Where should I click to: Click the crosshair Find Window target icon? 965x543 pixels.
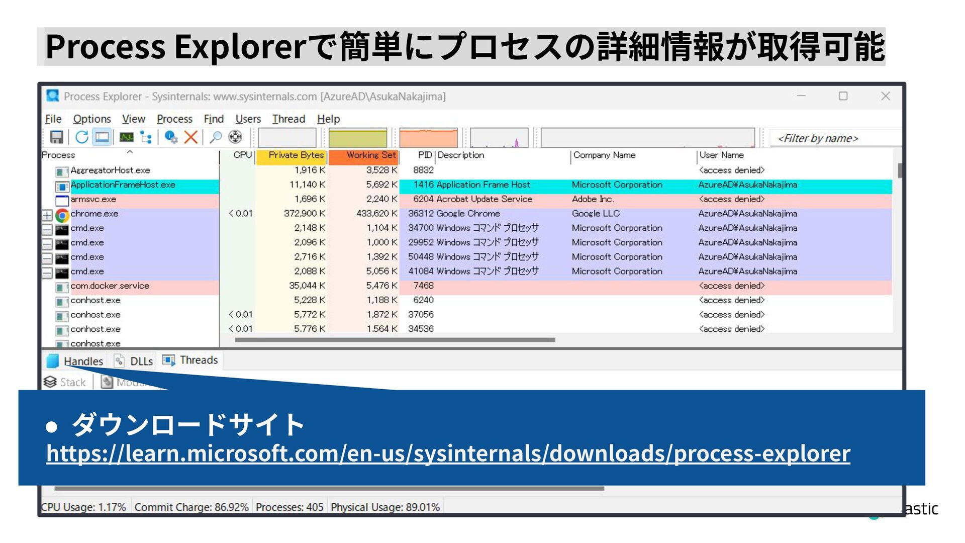coord(235,137)
